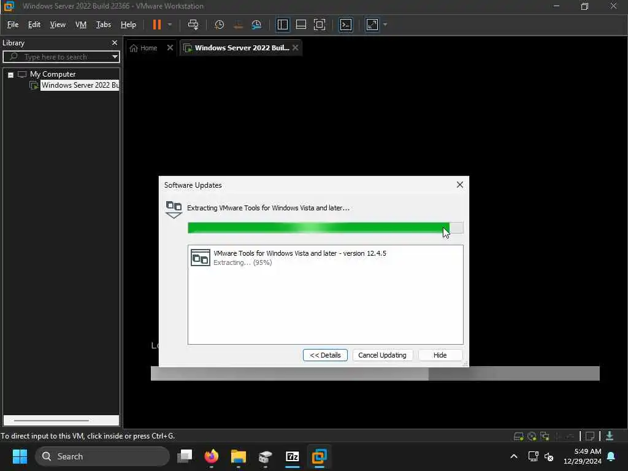Select My Computer in the Library

[53, 74]
